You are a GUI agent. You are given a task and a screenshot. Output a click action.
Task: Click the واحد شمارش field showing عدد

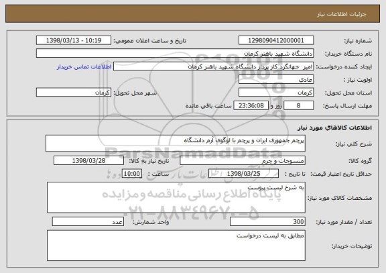(88, 222)
